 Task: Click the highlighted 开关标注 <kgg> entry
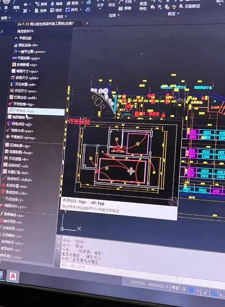[x=36, y=111]
